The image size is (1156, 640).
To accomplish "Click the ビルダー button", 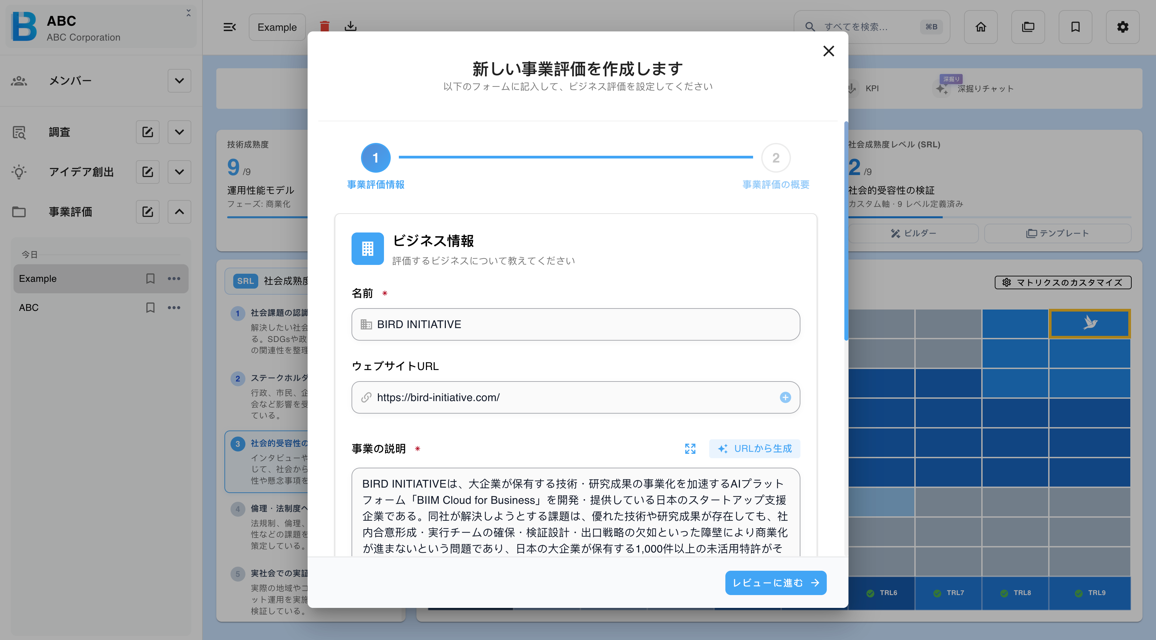I will 913,233.
